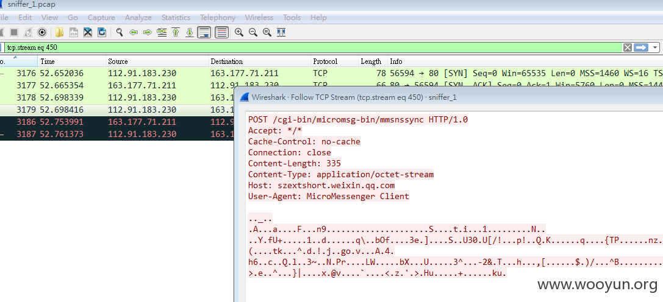The height and width of the screenshot is (302, 663).
Task: Click the tcp.stream eq 450 filter field
Action: pos(313,47)
